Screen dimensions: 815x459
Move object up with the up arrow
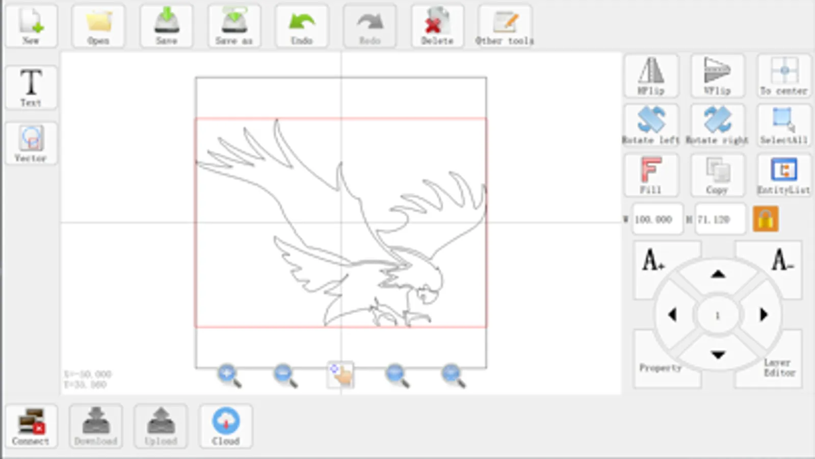point(718,274)
